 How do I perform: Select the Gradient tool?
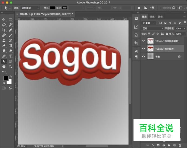[x=11, y=46]
